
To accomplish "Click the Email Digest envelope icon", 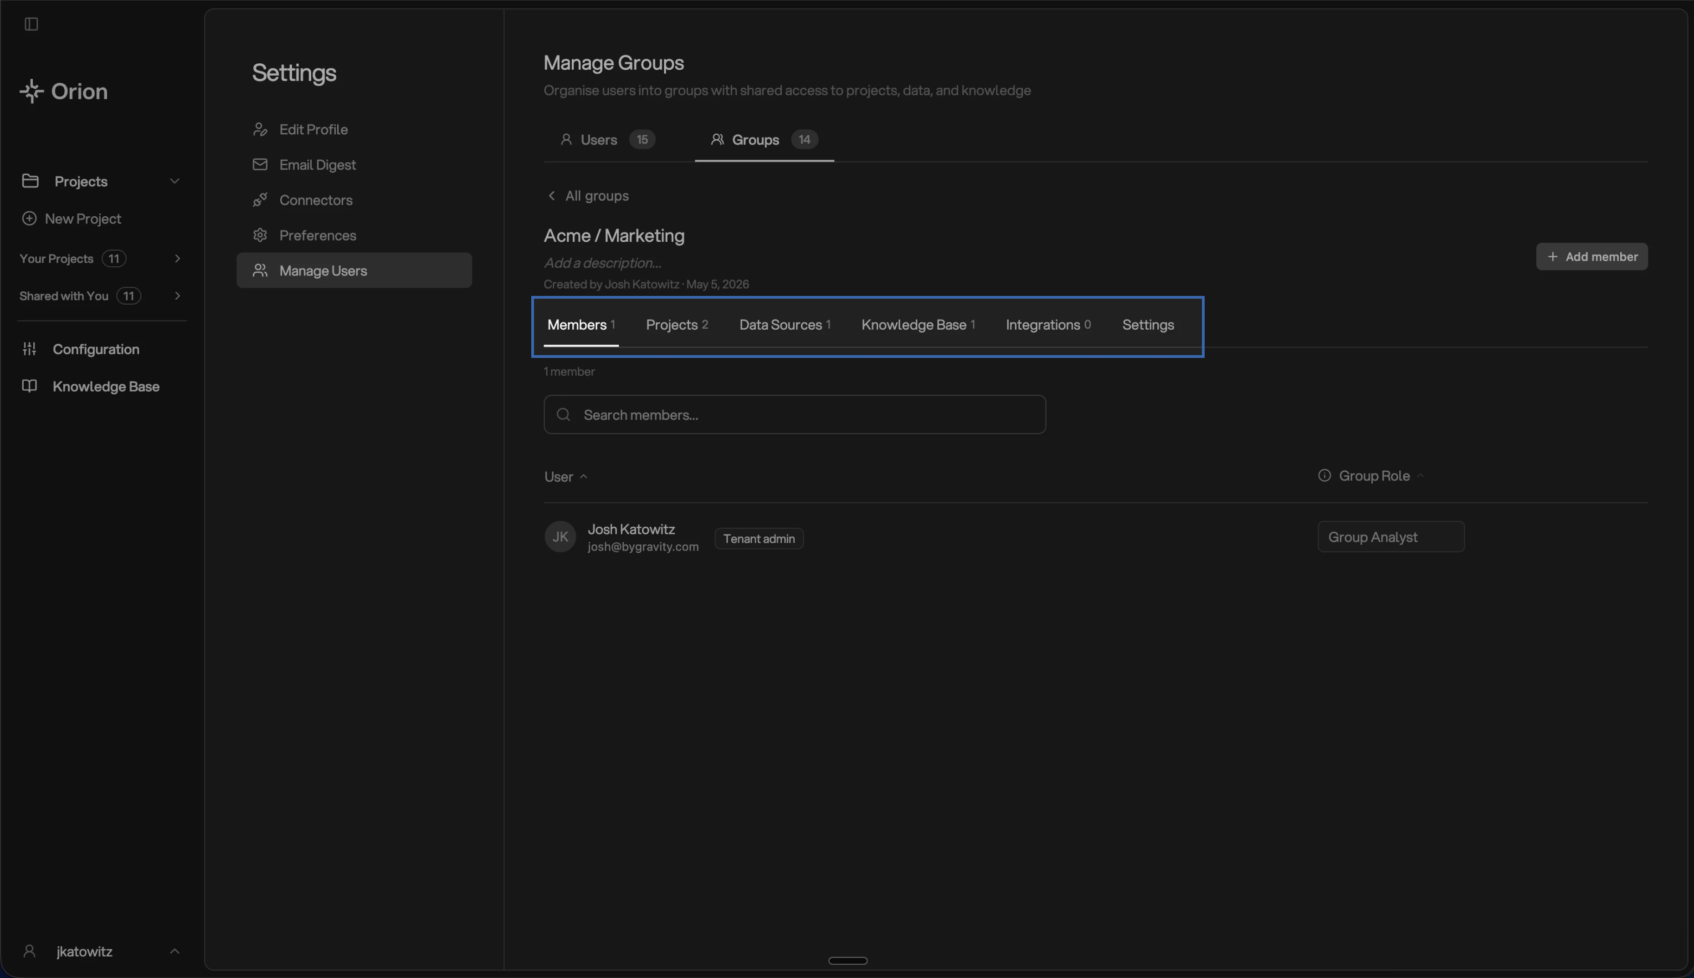I will [x=260, y=164].
